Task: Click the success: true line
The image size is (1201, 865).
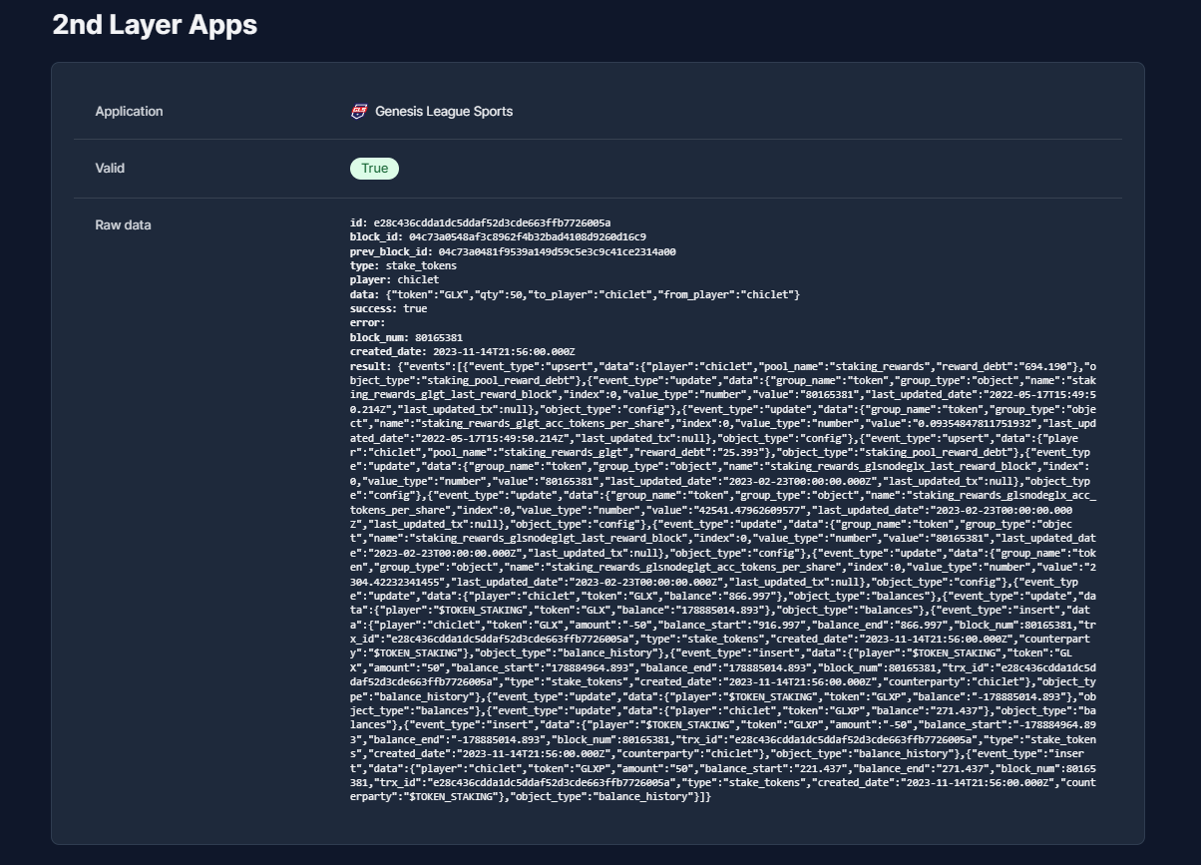Action: coord(388,309)
